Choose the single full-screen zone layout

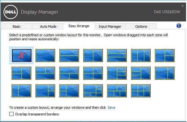pyautogui.click(x=45, y=55)
